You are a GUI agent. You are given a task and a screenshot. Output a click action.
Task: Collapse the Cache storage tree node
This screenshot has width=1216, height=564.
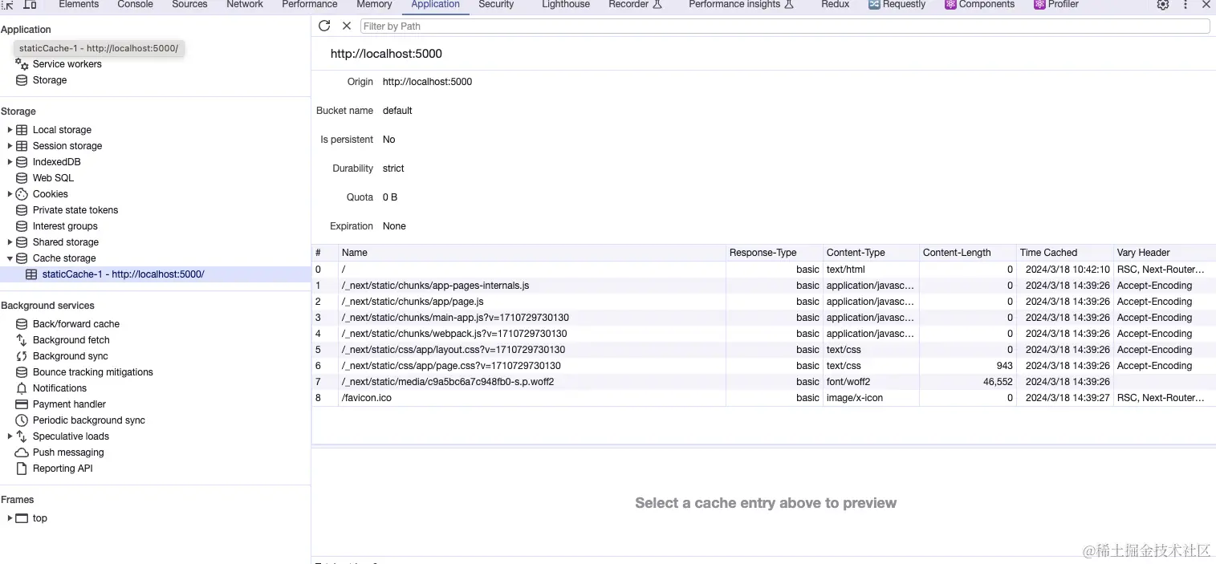click(x=10, y=258)
